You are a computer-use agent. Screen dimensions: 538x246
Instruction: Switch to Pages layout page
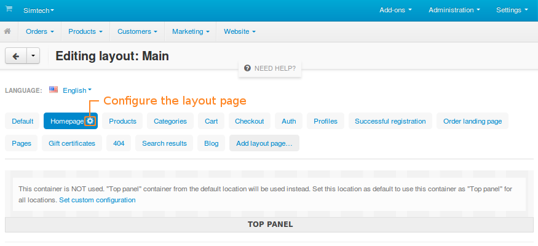coord(22,143)
